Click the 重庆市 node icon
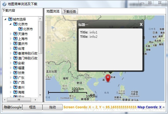This screenshot has height=114, width=168. pos(15,43)
